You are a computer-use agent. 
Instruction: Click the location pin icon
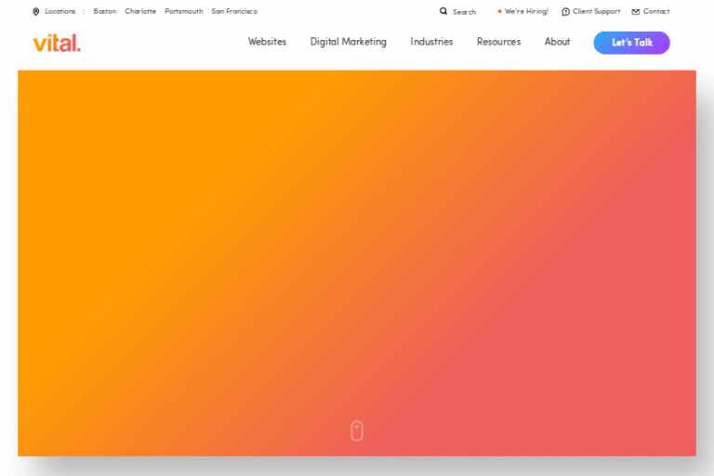click(36, 12)
